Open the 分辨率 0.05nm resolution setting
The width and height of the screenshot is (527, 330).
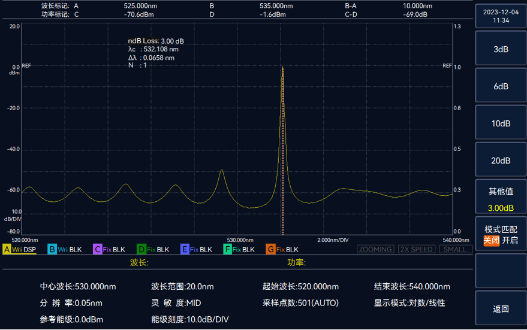click(71, 303)
